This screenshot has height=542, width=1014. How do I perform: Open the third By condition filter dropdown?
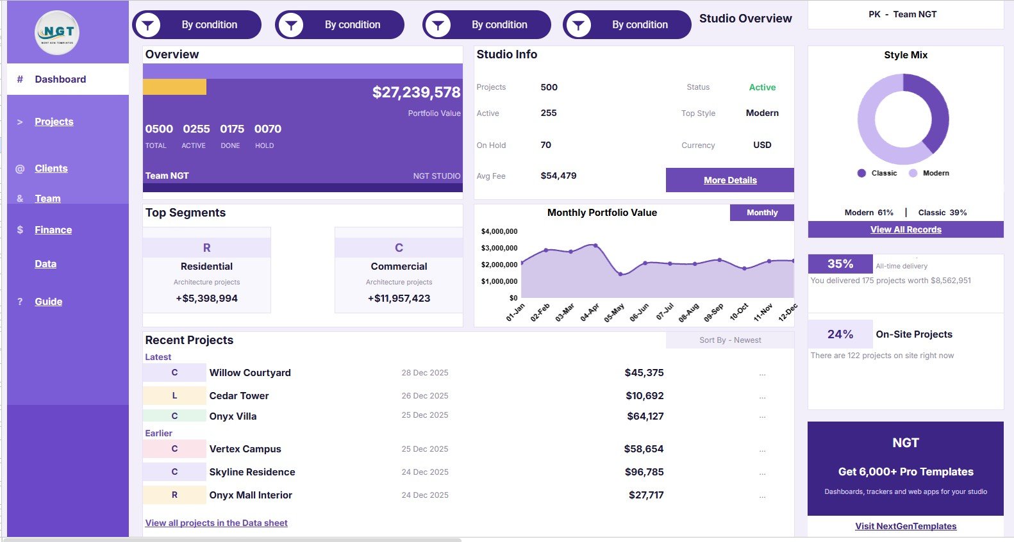click(x=486, y=25)
